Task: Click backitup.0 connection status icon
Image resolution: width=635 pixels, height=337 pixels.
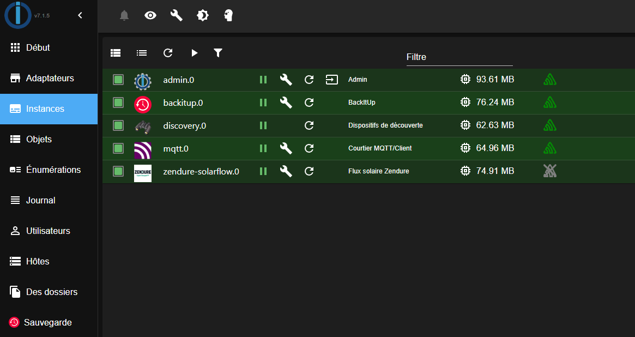Action: [549, 102]
